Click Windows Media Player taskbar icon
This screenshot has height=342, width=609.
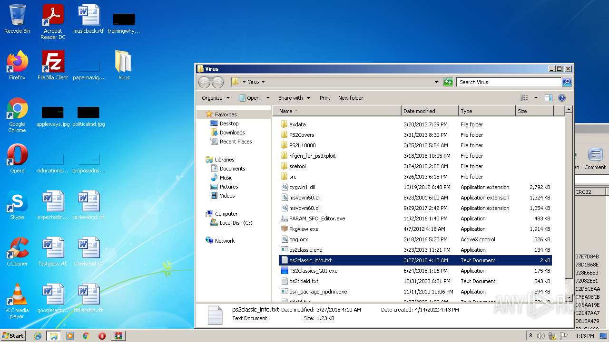tap(70, 336)
